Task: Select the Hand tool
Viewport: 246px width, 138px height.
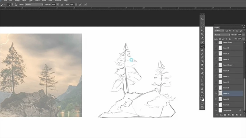Action: [202, 89]
